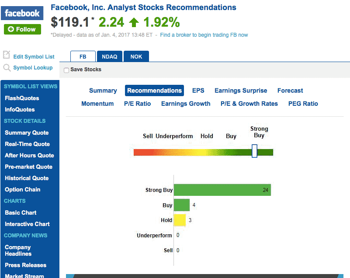Open the PEG Ratio section

click(x=303, y=104)
